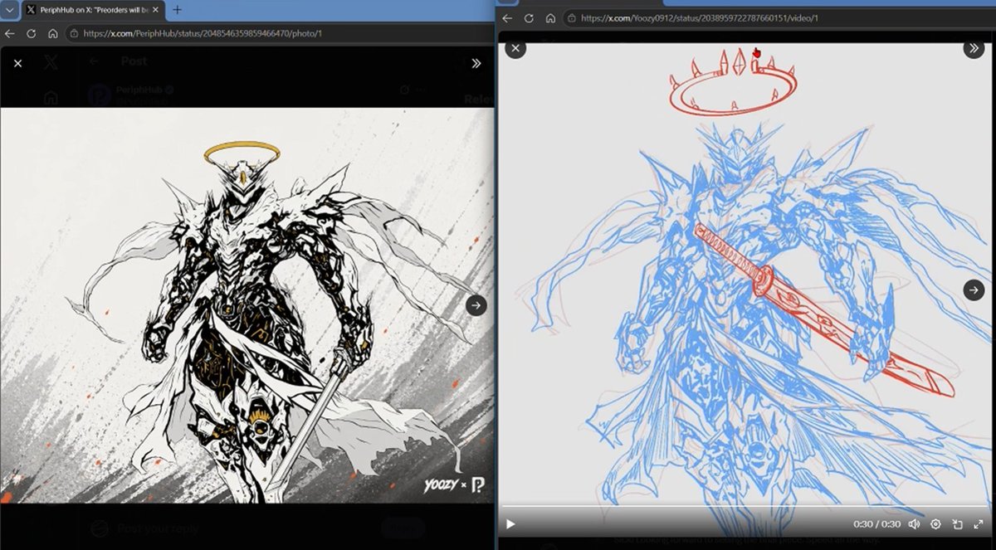Image resolution: width=996 pixels, height=550 pixels.
Task: Show next photo in PeriphHub post viewer
Action: [476, 305]
